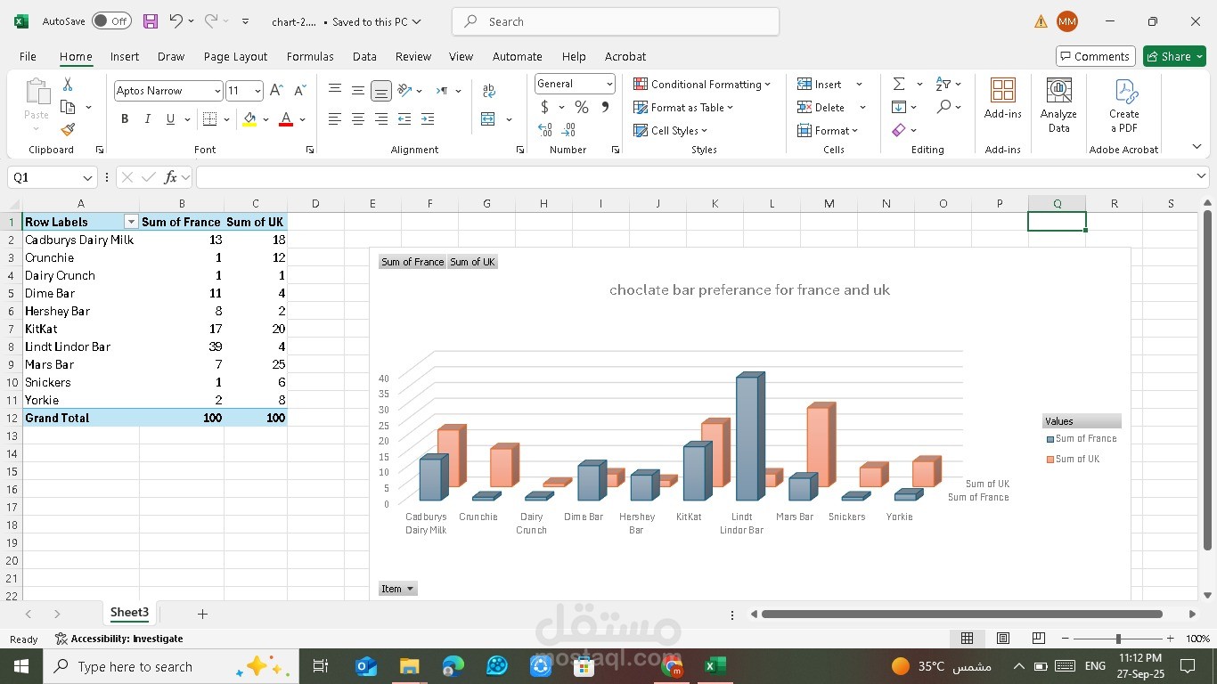Click the Sum of France chart field button

click(x=412, y=262)
